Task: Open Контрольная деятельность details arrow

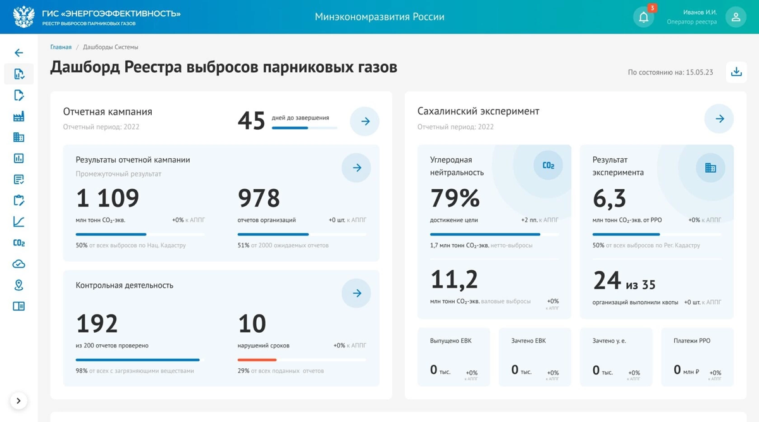Action: click(356, 293)
